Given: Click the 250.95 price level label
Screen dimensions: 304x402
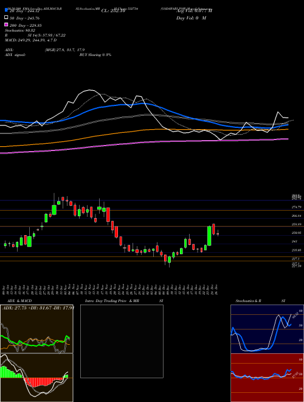Looking at the screenshot, I should (x=296, y=233).
